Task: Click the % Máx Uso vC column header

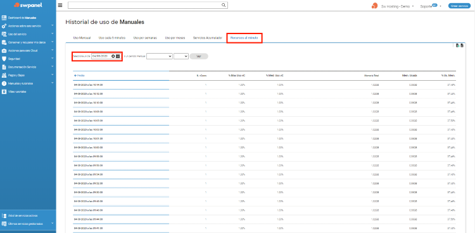Action: tap(237, 76)
